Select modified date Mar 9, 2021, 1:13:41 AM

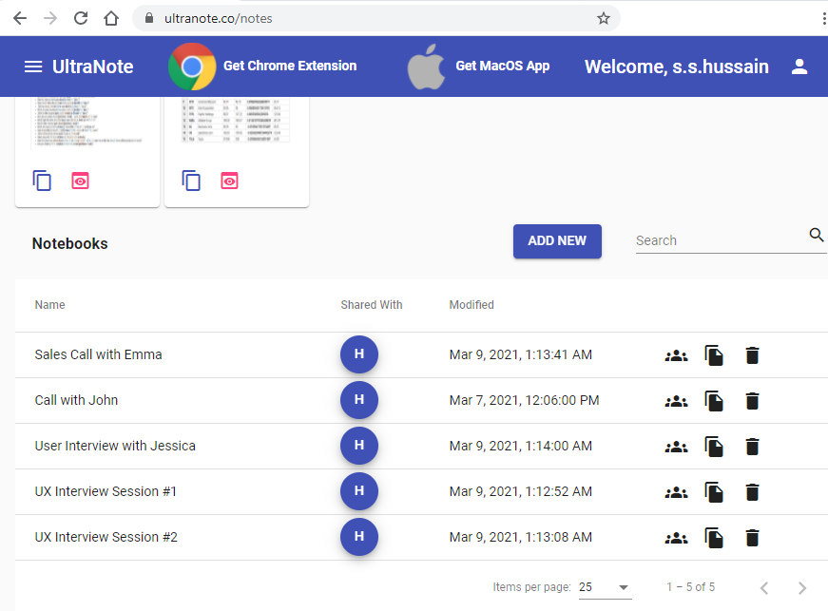point(521,354)
